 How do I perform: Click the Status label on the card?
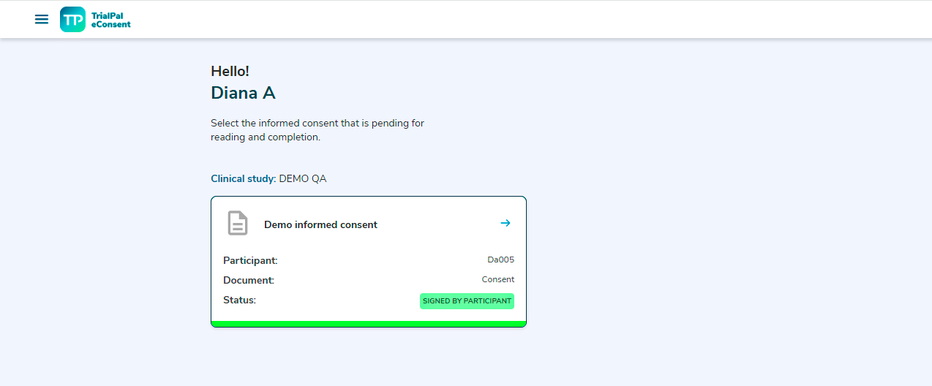[239, 300]
